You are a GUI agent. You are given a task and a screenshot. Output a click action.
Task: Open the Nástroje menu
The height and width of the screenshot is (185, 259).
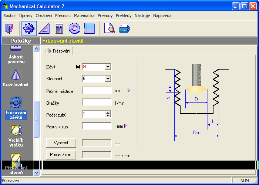[x=142, y=16]
